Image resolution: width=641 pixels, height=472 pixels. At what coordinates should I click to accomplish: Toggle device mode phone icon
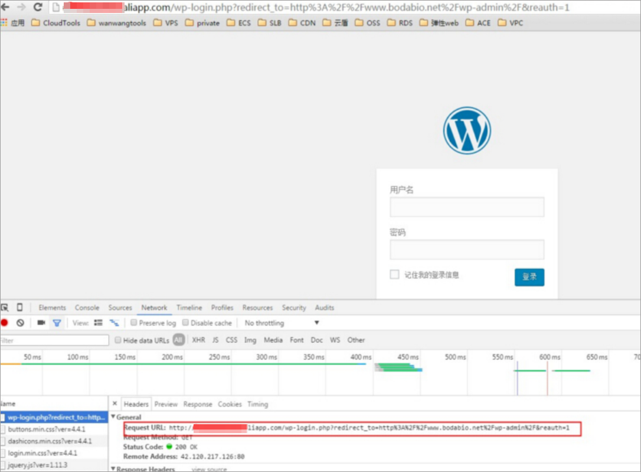tap(19, 307)
